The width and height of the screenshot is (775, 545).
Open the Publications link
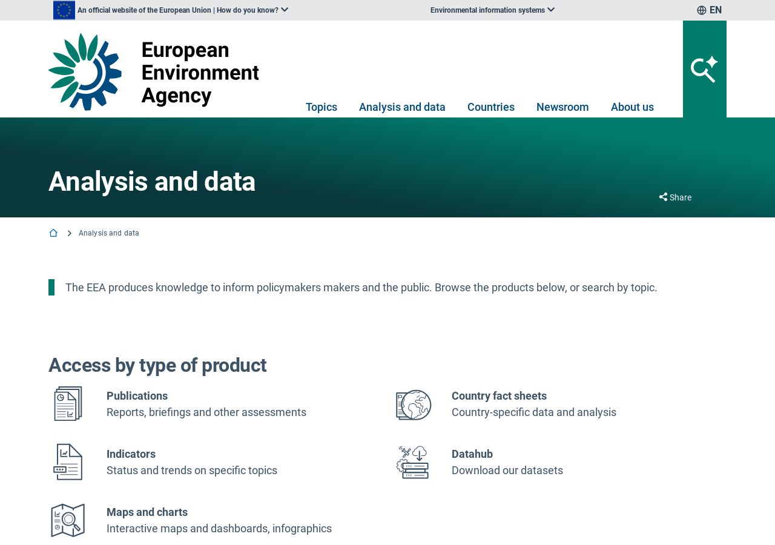[x=137, y=396]
